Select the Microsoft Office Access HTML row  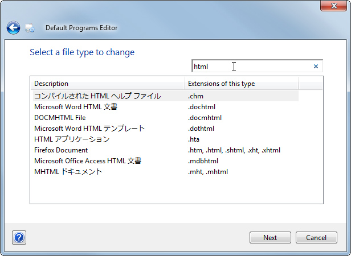pos(88,161)
